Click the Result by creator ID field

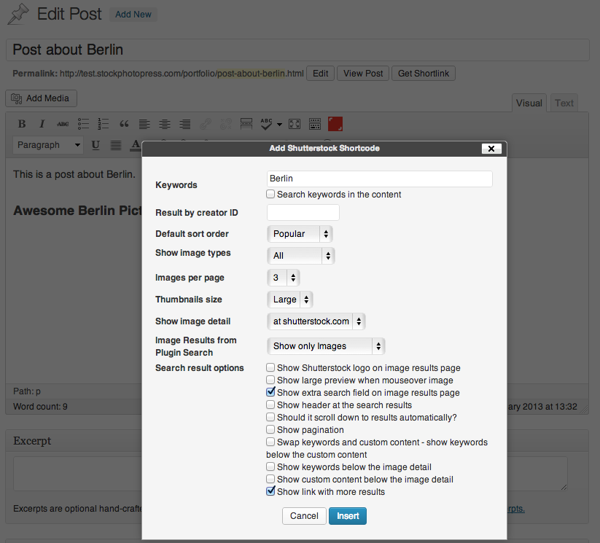303,213
